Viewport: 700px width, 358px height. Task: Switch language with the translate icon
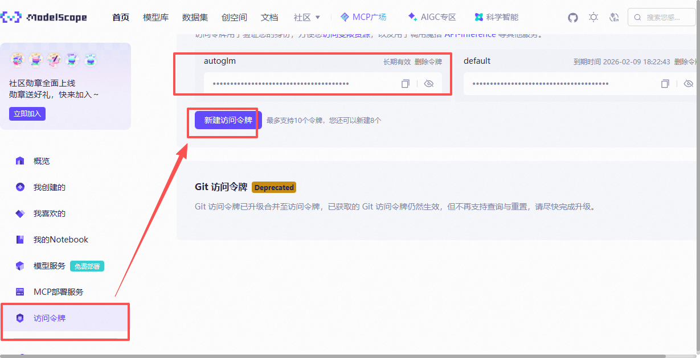click(614, 18)
